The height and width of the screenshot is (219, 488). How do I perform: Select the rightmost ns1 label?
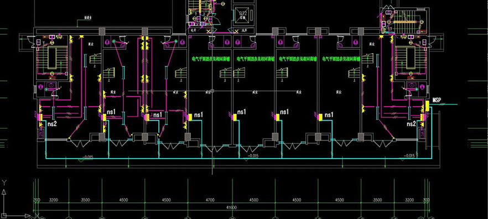click(329, 115)
